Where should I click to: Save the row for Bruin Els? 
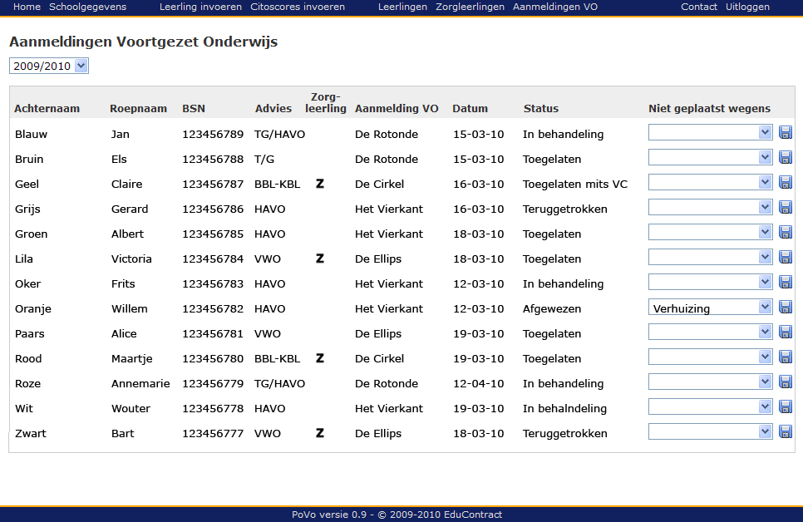785,157
